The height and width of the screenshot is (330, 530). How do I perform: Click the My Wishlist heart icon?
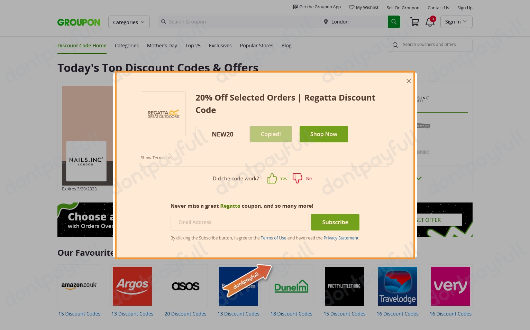[351, 7]
